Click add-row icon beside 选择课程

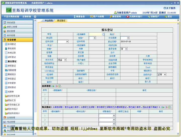(53, 86)
